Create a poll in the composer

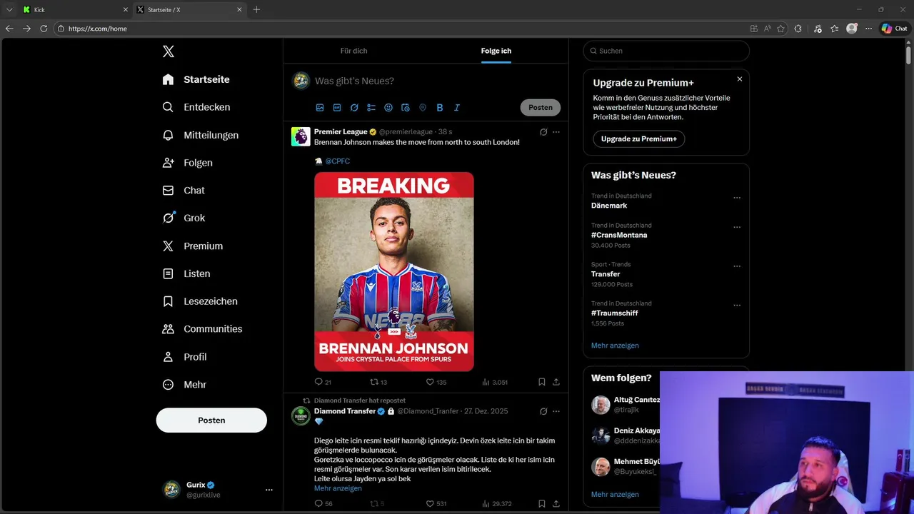(x=371, y=108)
